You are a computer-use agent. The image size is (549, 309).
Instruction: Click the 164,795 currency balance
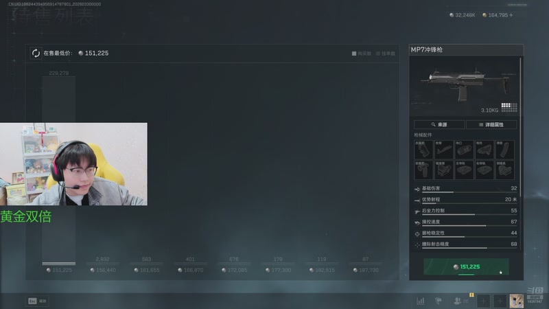pyautogui.click(x=495, y=15)
